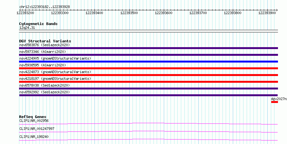The width and height of the screenshot is (287, 144).
Task: Click the purple bar under nsv6592992
Action: [x=148, y=95]
